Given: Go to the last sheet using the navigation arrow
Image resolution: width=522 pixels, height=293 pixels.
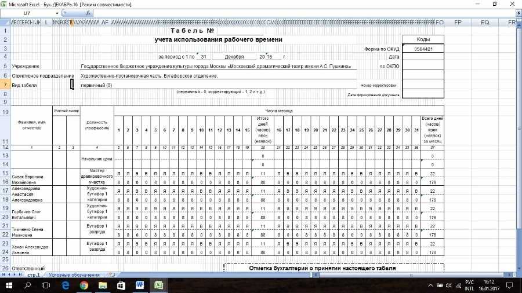Looking at the screenshot, I should point(20,274).
